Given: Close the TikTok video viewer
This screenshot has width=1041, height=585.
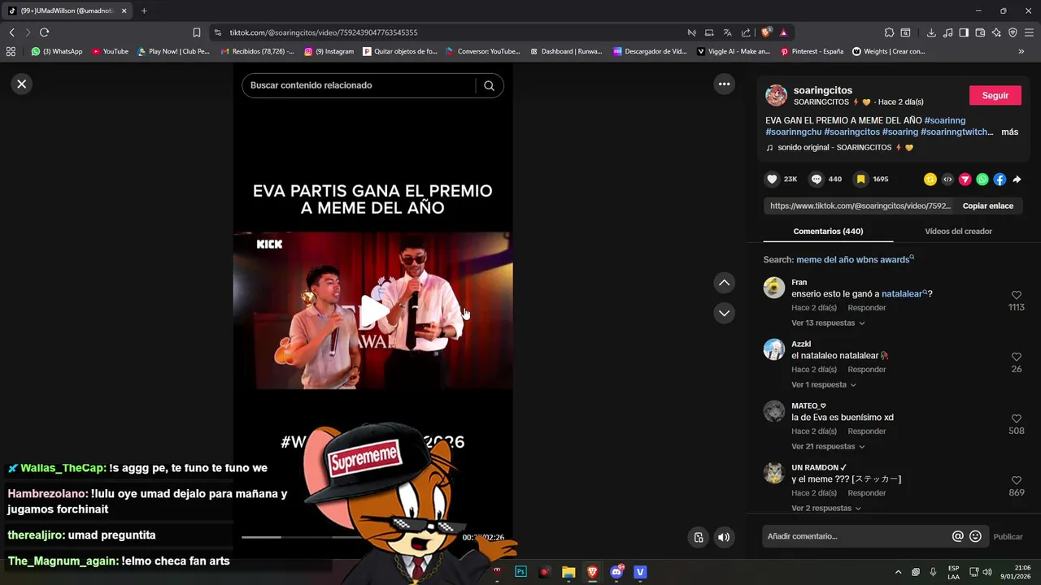Looking at the screenshot, I should point(22,84).
